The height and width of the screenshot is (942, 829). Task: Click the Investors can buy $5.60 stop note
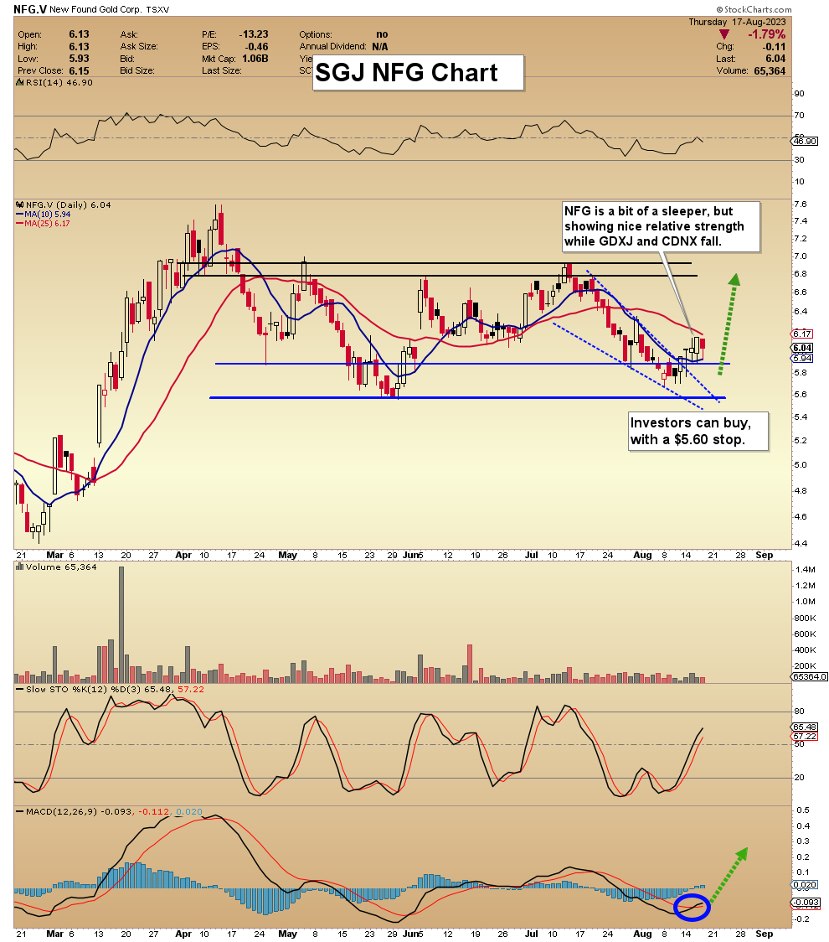pos(698,431)
